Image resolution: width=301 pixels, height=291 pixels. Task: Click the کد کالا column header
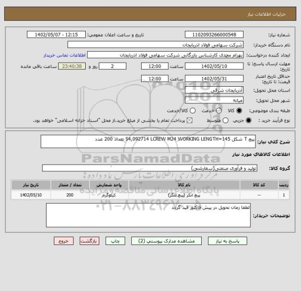click(259, 185)
